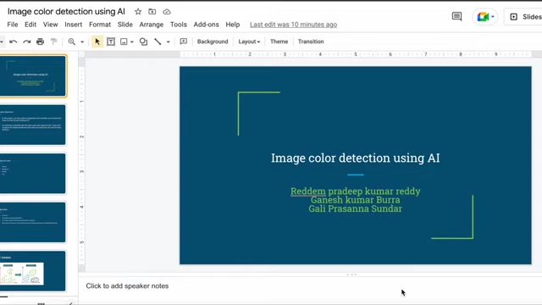542x305 pixels.
Task: Select the fifth slide thumbnail with diagram
Action: [x=33, y=271]
